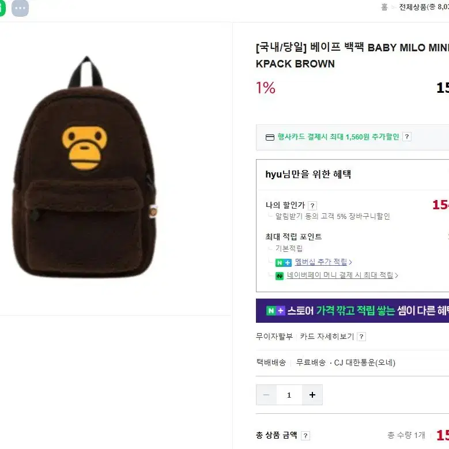Click the green share icon at top left

[2, 7]
